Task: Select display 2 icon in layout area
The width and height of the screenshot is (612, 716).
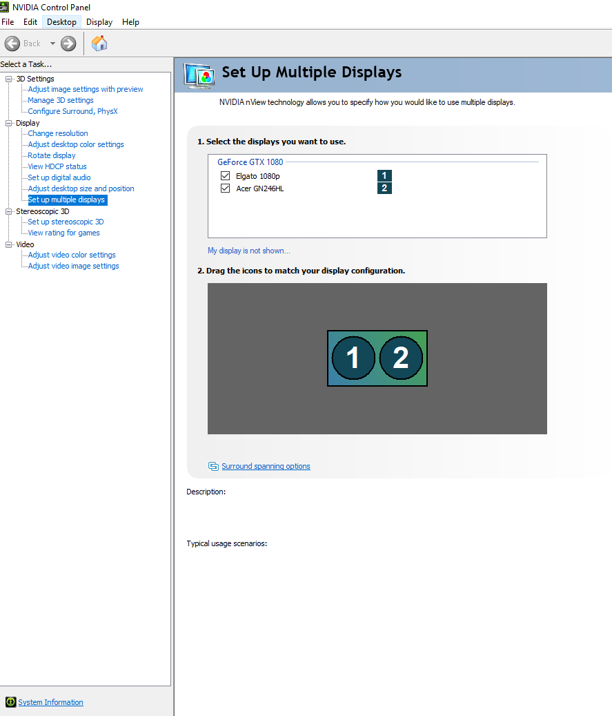Action: coord(401,358)
